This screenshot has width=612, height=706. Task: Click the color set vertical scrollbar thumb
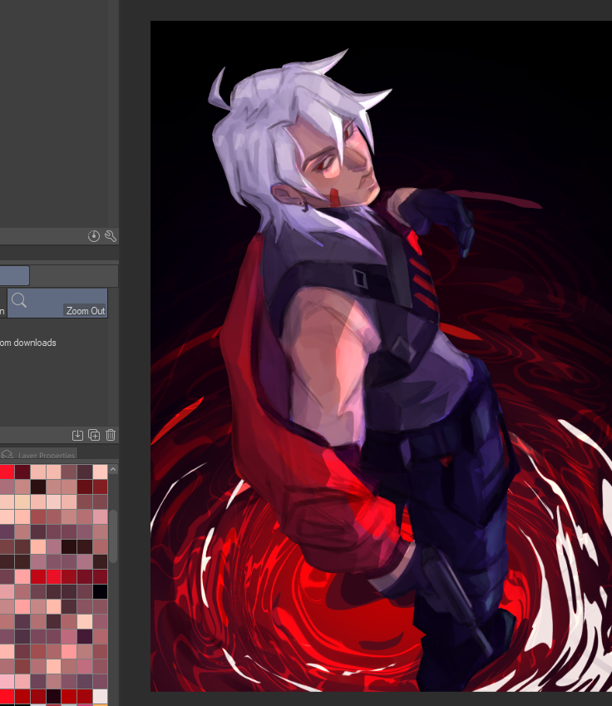113,536
